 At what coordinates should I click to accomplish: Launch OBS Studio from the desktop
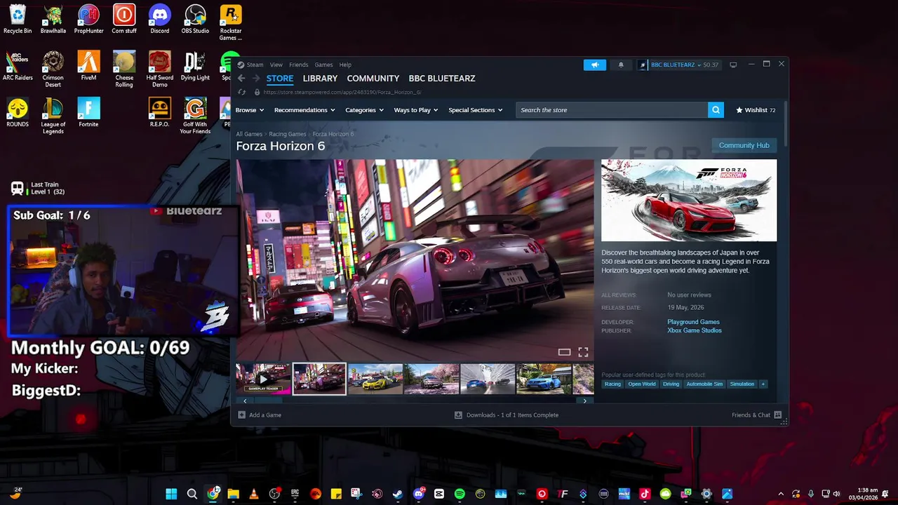pos(195,20)
